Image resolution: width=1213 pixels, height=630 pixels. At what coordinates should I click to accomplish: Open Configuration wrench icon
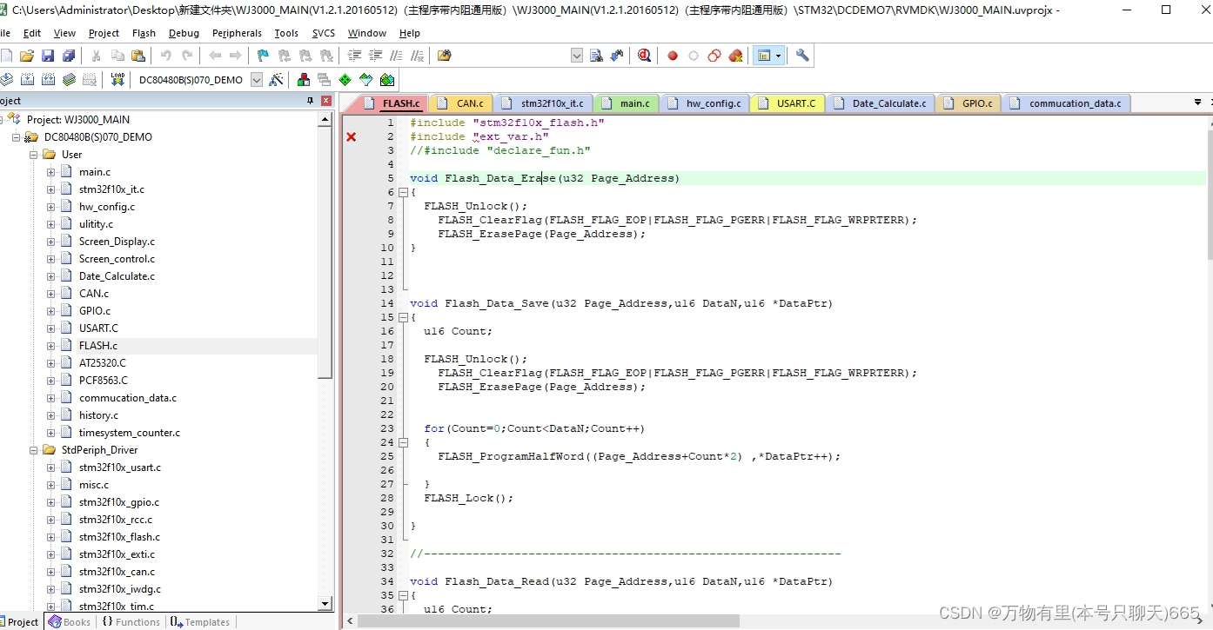click(802, 56)
